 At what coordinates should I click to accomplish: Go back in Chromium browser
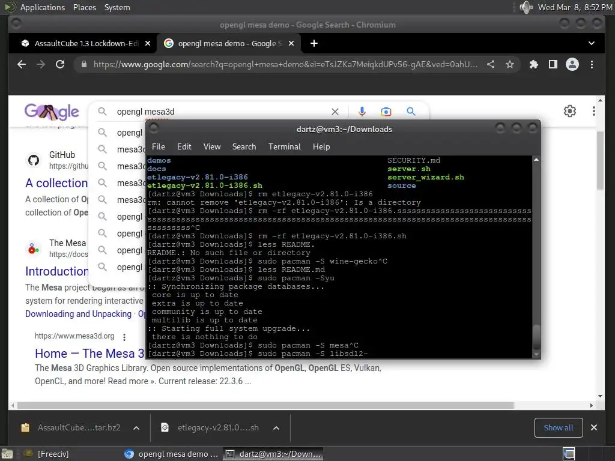coord(22,64)
